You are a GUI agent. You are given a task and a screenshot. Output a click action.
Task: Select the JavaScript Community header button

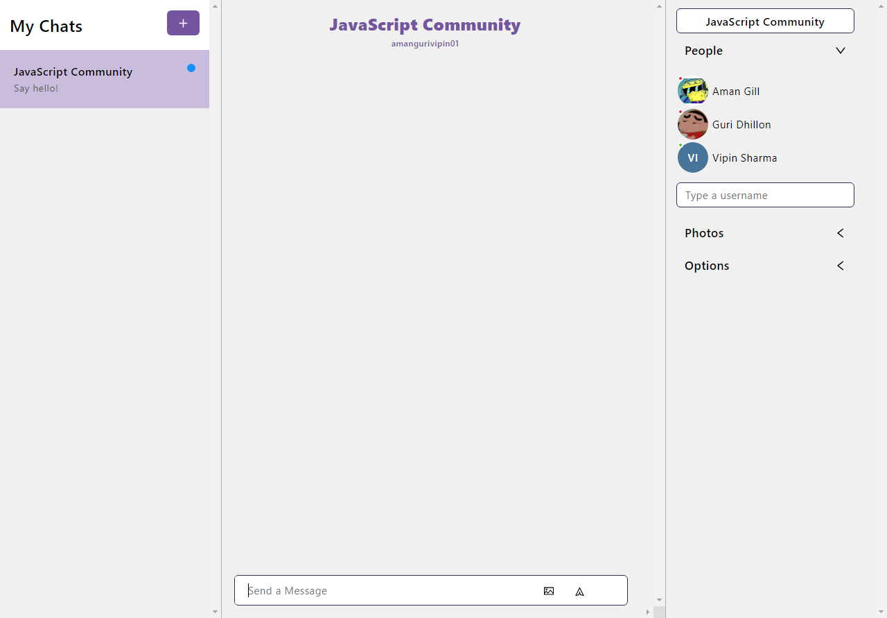[765, 21]
